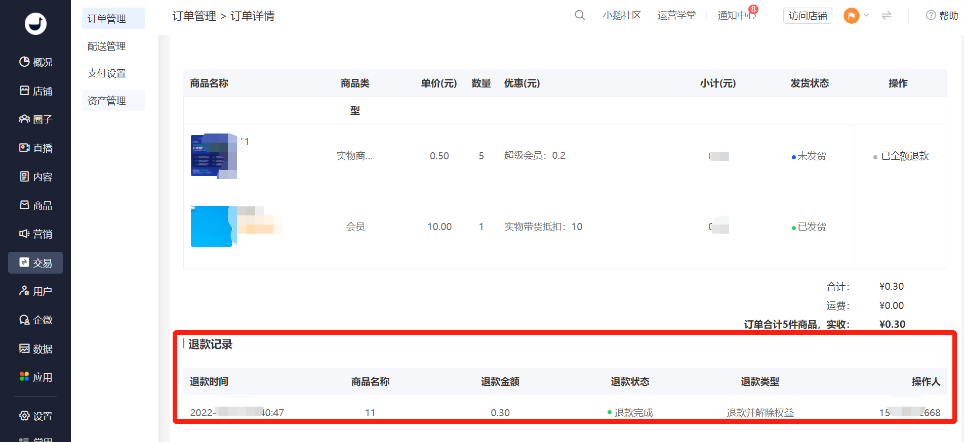Click the unit price 10.00 cell
964x442 pixels.
439,227
